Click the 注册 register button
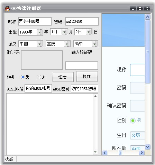Image resolution: width=155 pixels, height=165 pixels. 63,77
